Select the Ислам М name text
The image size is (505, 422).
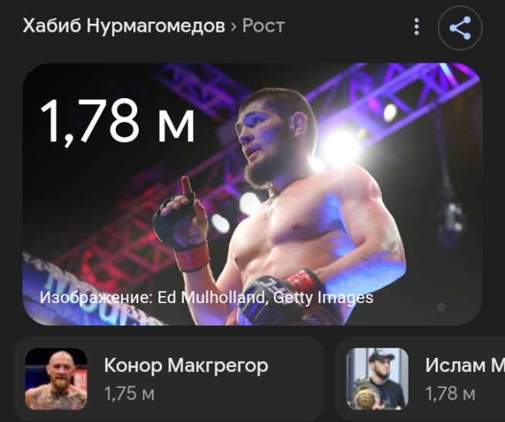click(x=465, y=366)
